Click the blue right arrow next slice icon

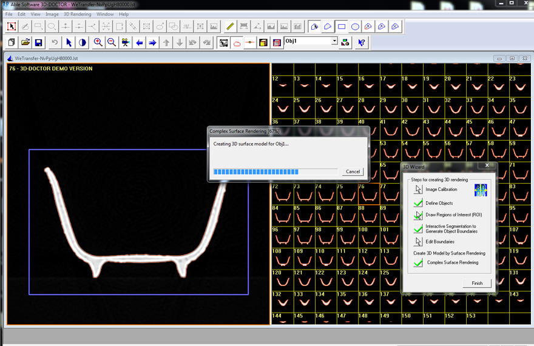(x=153, y=42)
